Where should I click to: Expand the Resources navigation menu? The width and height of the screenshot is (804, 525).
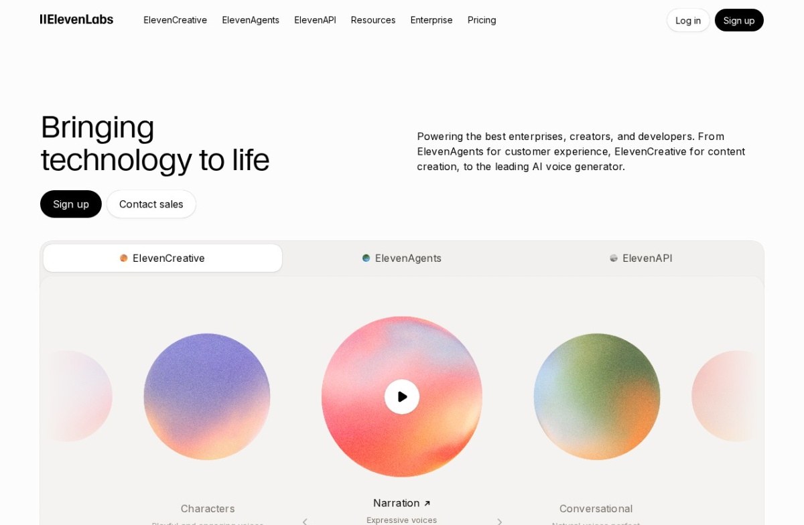click(373, 20)
